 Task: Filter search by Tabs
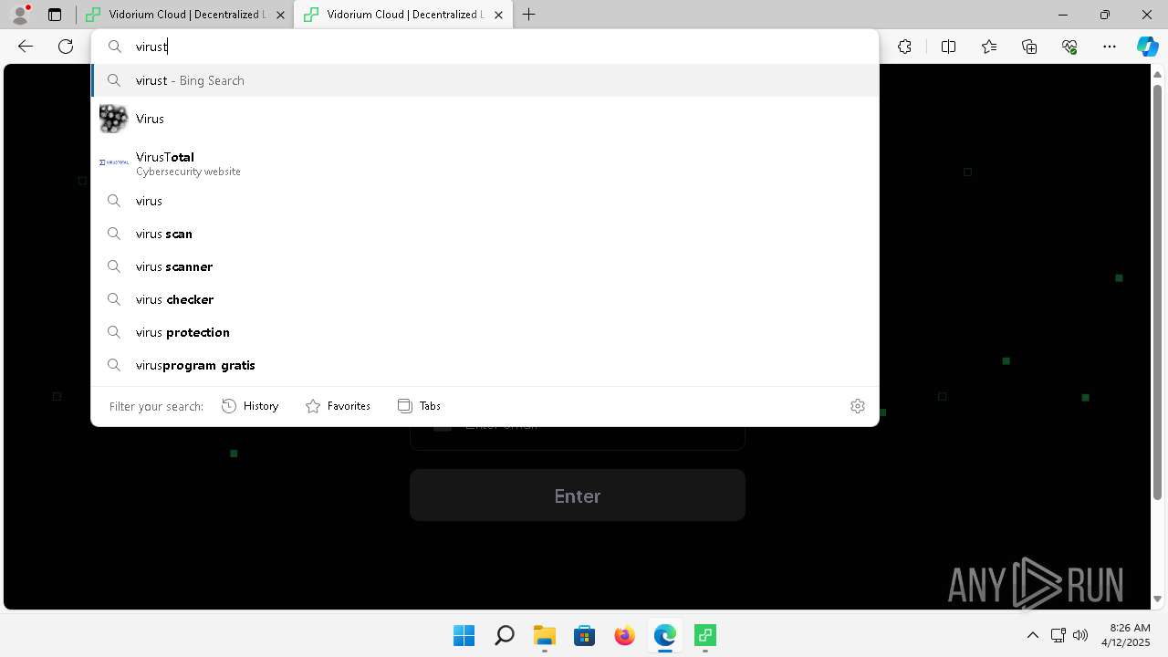(420, 406)
